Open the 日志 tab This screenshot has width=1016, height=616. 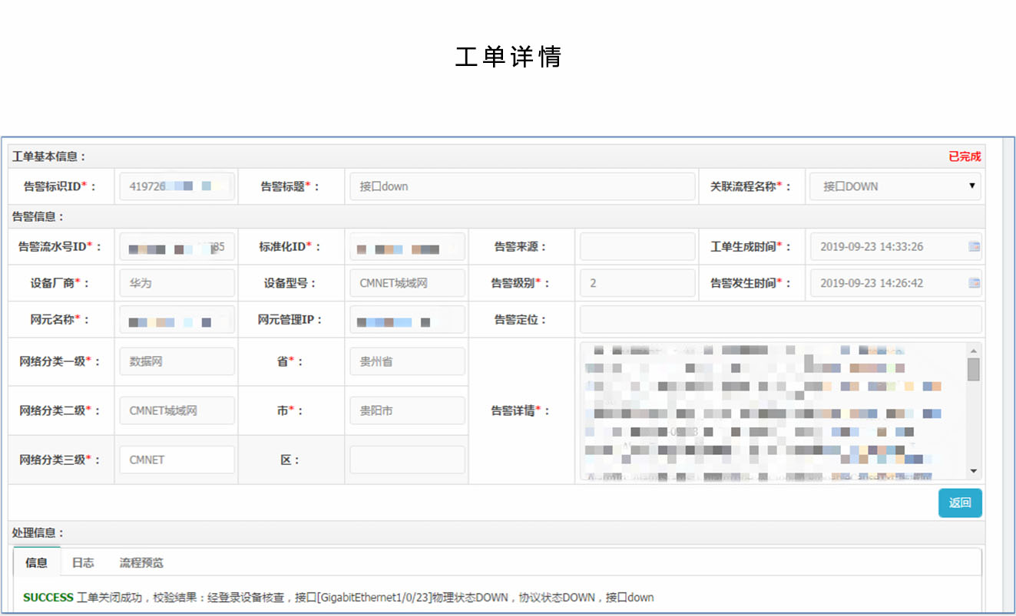pyautogui.click(x=83, y=562)
